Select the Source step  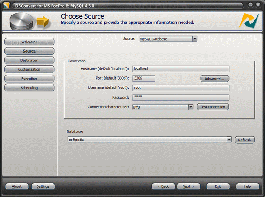click(x=30, y=51)
